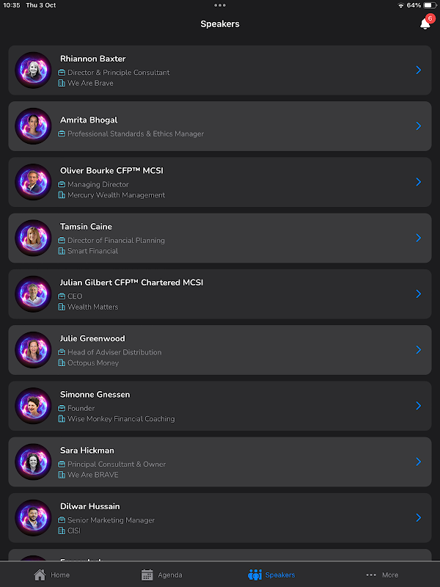440x587 pixels.
Task: Open Rhiannon Baxter's chevron arrow
Action: coord(419,70)
